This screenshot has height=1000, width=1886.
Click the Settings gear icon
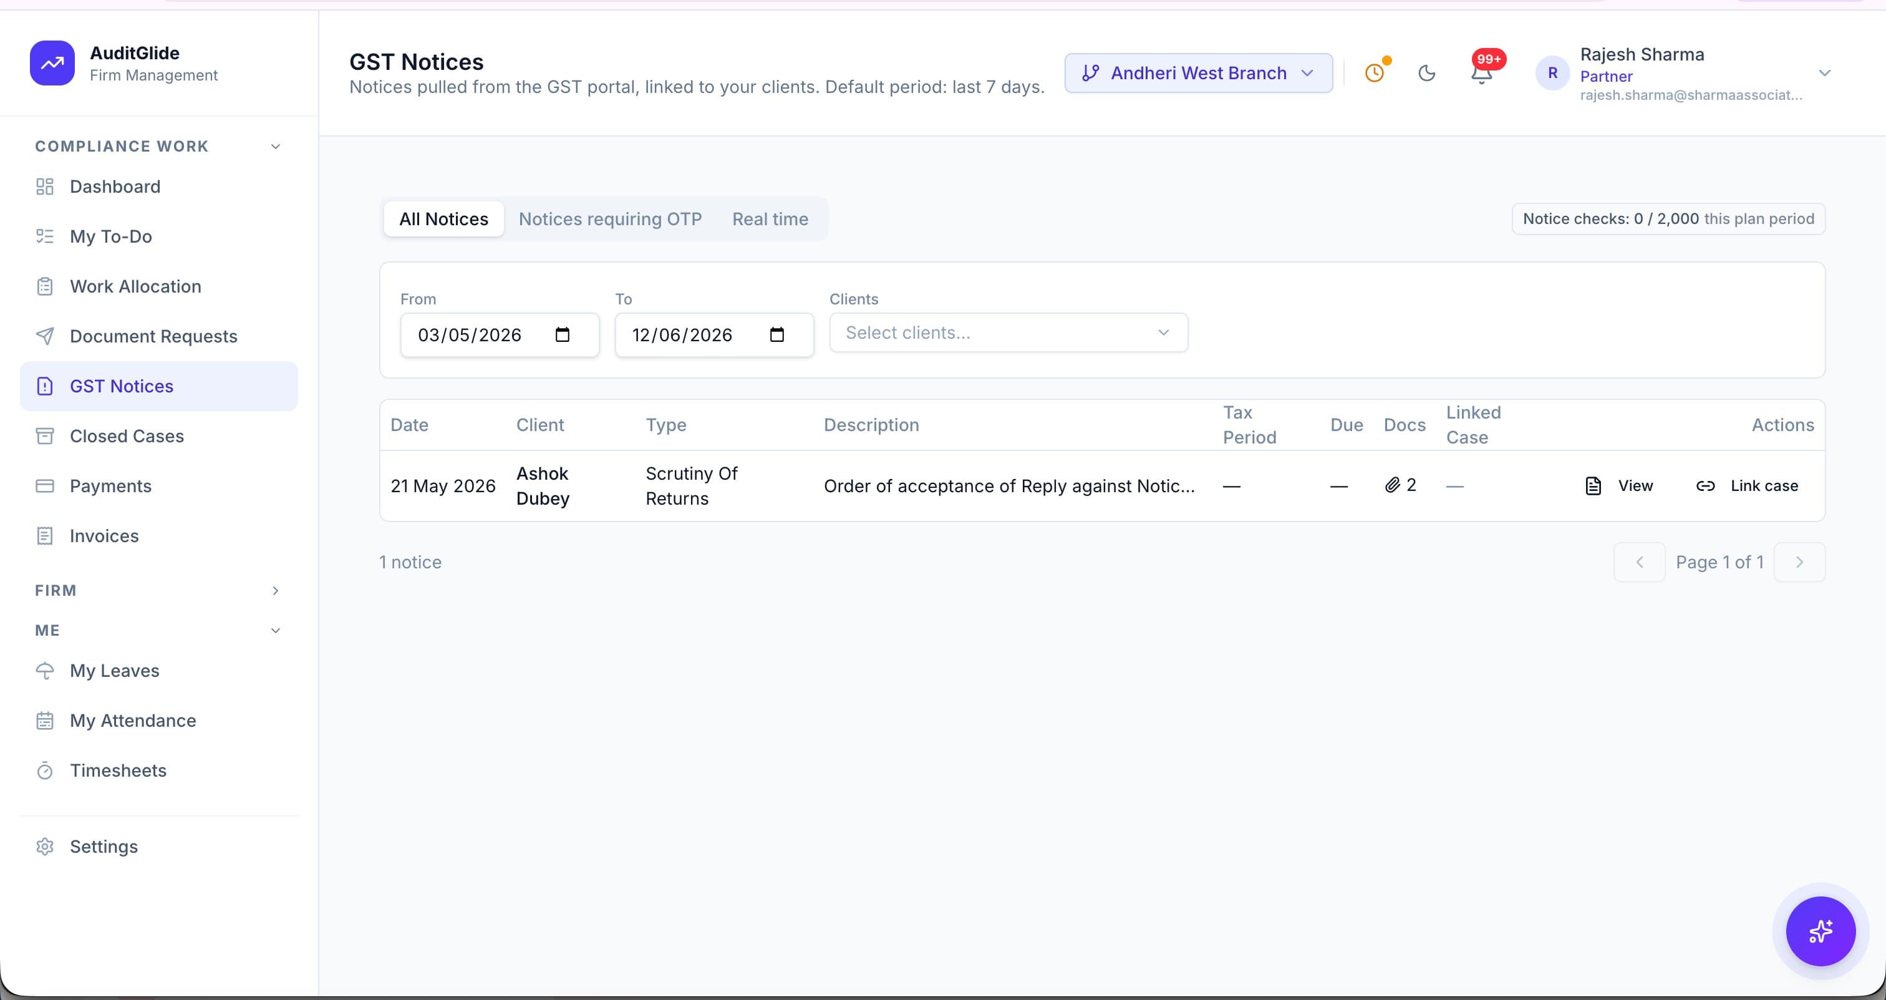click(45, 847)
